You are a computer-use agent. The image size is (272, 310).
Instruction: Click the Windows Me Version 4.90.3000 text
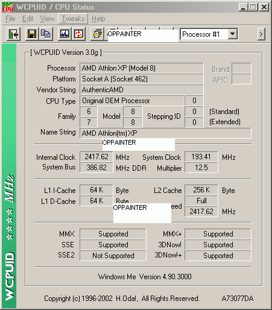tap(145, 277)
